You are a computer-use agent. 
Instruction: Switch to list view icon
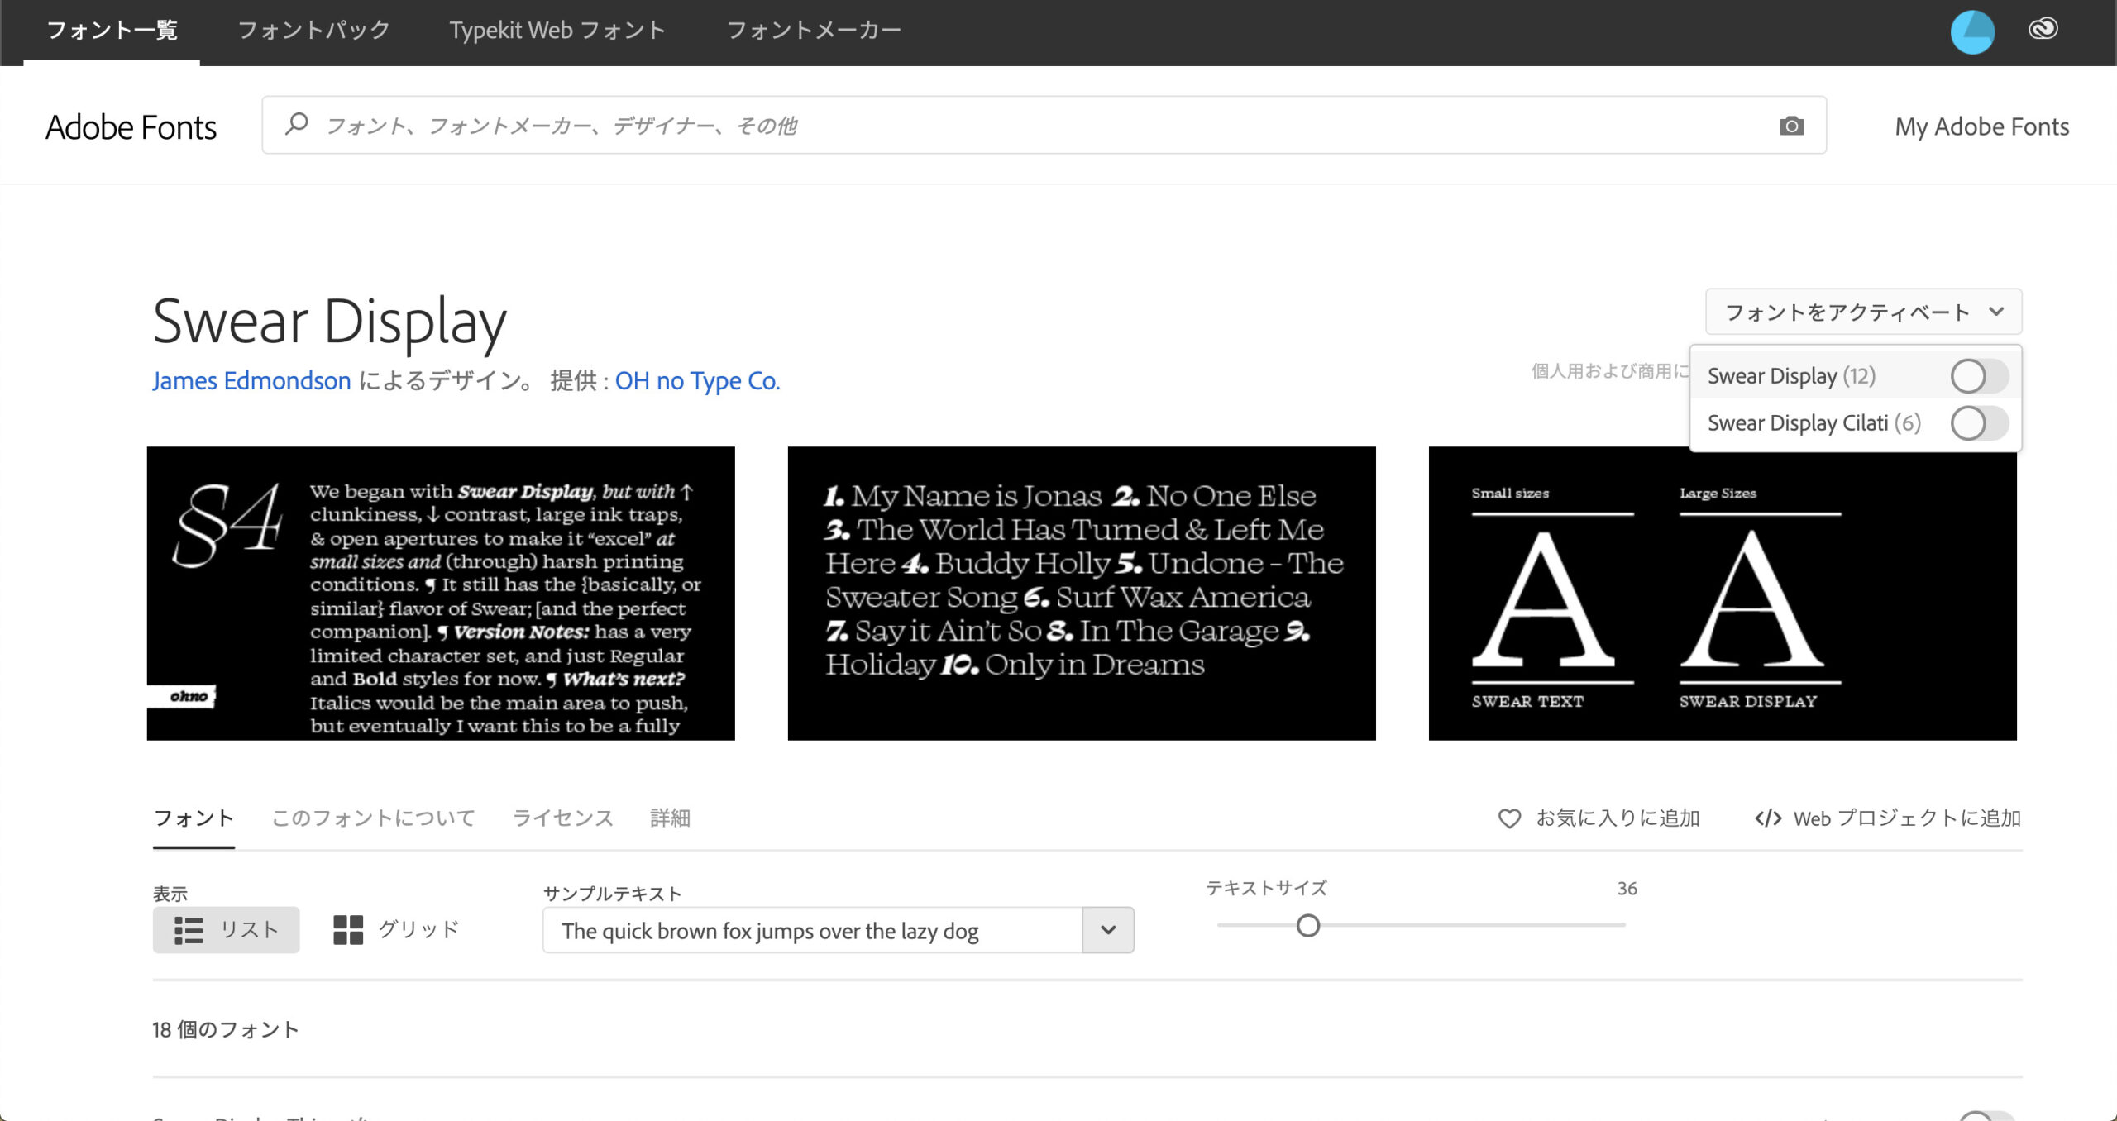189,930
